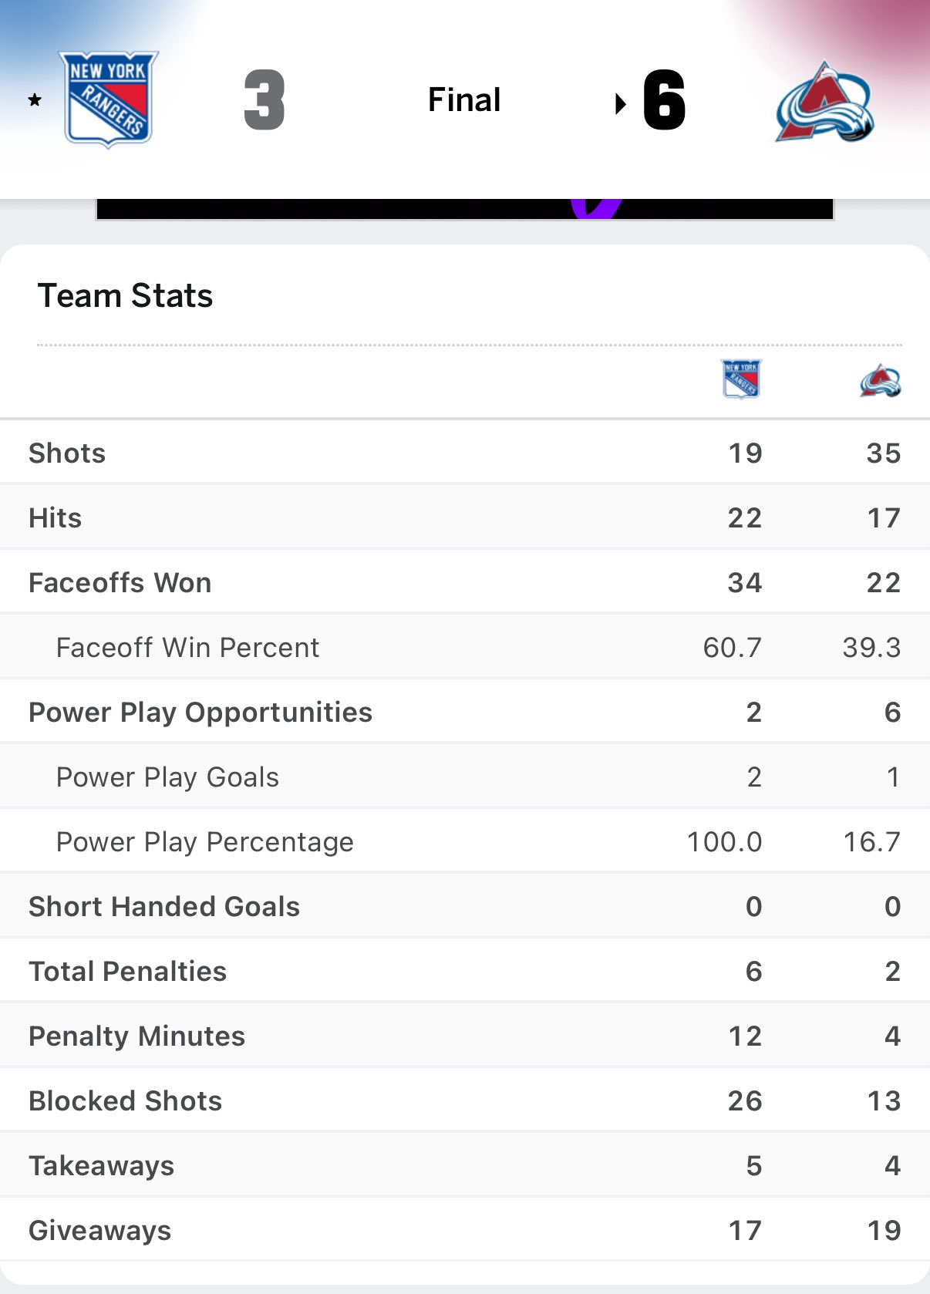Tap the Penalty Minutes row label
The height and width of the screenshot is (1294, 930).
click(x=136, y=1036)
